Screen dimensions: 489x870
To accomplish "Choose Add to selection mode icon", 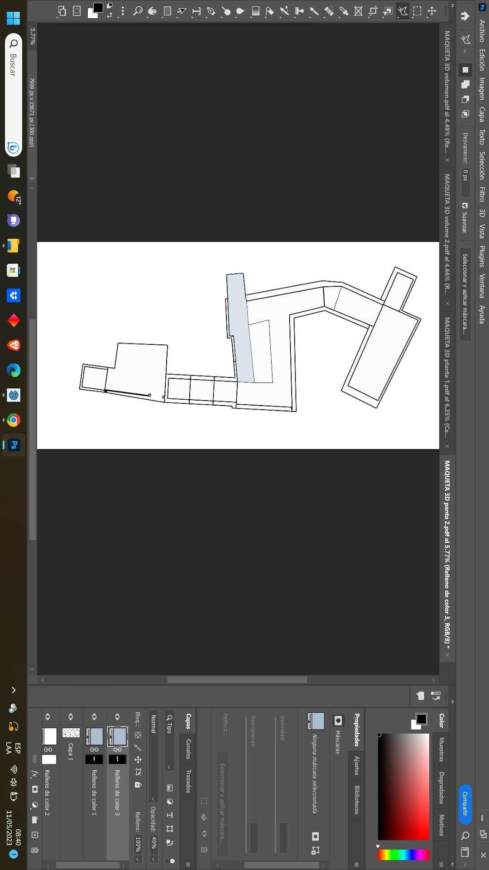I will click(x=465, y=84).
